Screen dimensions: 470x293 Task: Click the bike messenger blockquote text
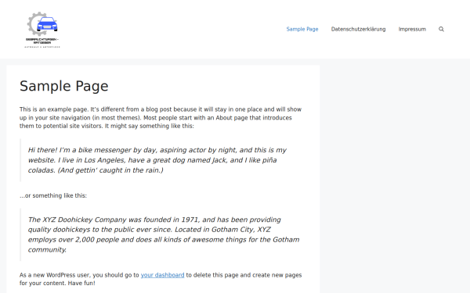pos(157,160)
